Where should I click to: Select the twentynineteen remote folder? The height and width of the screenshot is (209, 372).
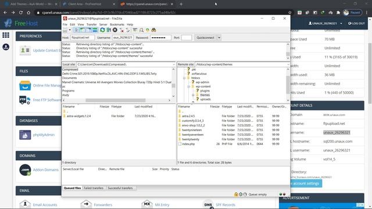(x=192, y=130)
